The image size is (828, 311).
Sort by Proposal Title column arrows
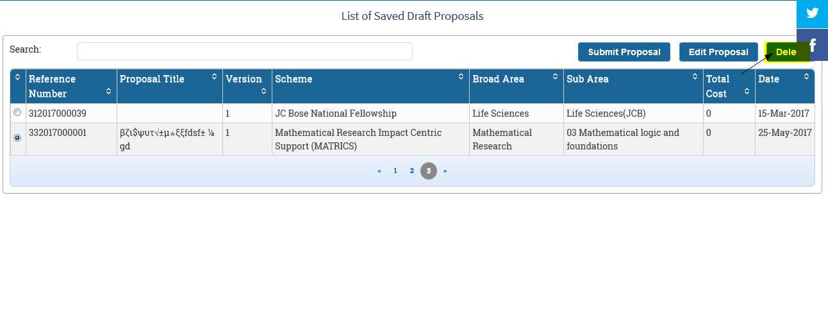[214, 77]
